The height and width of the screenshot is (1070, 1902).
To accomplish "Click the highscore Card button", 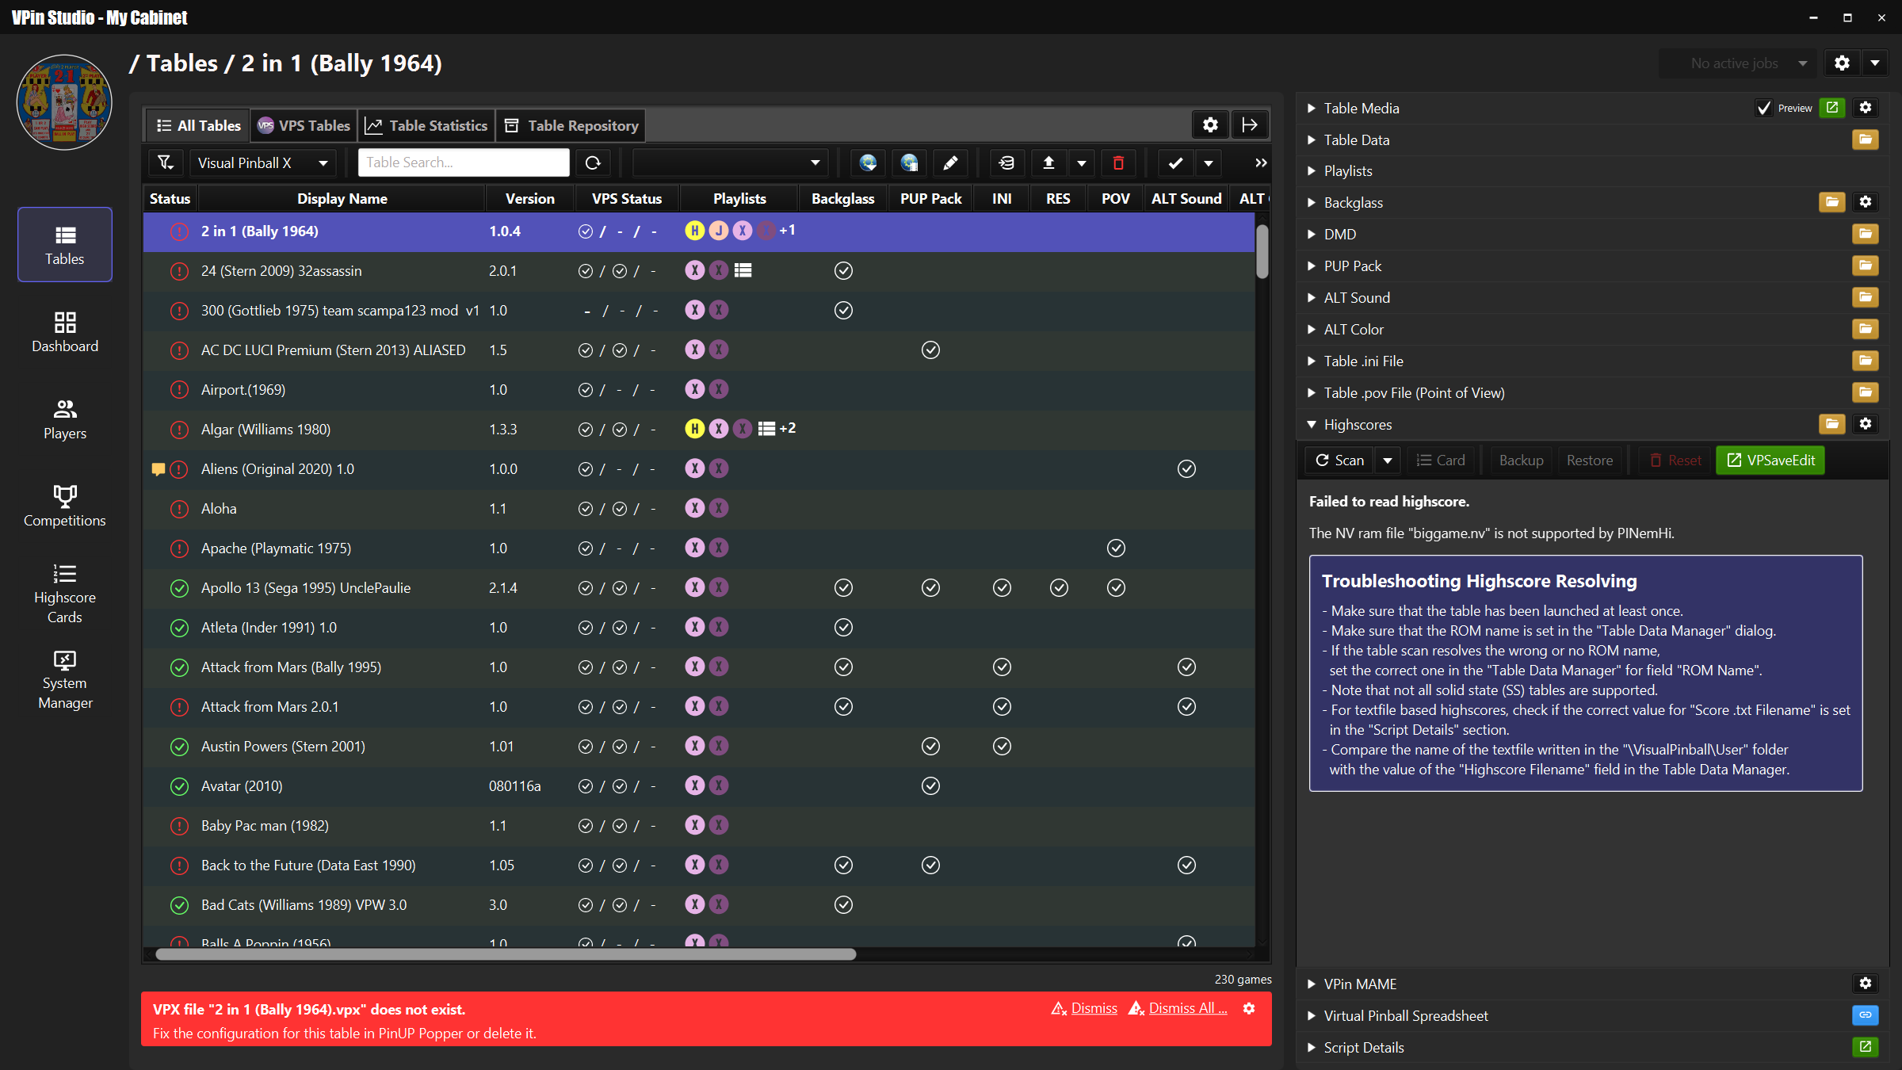I will pyautogui.click(x=1441, y=460).
